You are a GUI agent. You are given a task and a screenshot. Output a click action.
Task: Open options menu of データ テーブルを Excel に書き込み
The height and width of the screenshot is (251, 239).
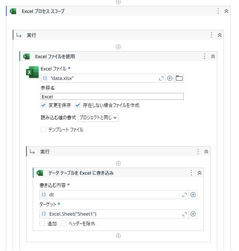pos(191,173)
